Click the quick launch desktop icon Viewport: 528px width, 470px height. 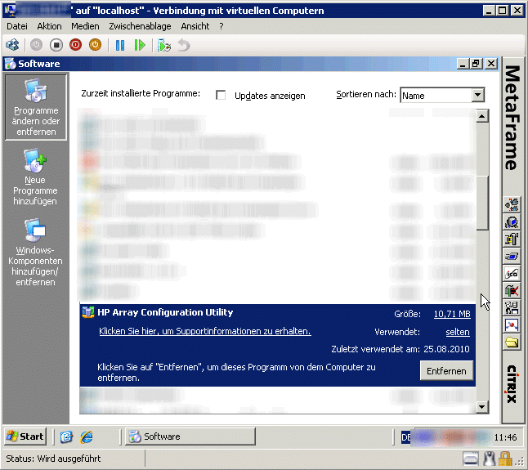[x=66, y=436]
